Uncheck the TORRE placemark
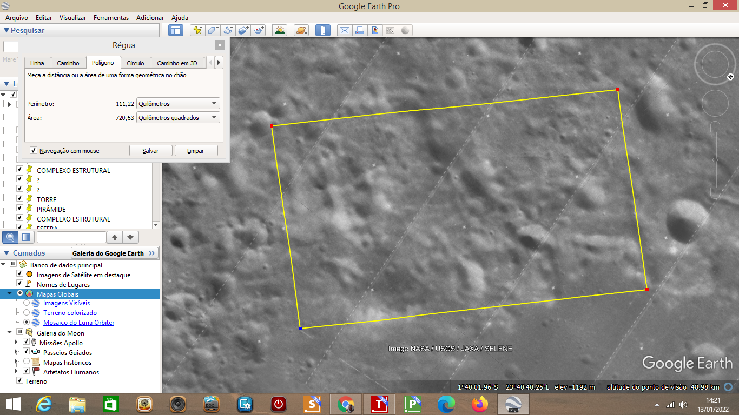 click(x=19, y=199)
